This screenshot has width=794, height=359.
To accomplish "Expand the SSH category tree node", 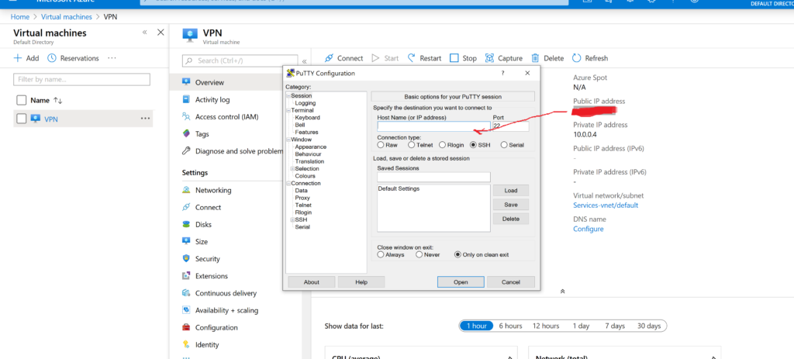I will point(292,220).
